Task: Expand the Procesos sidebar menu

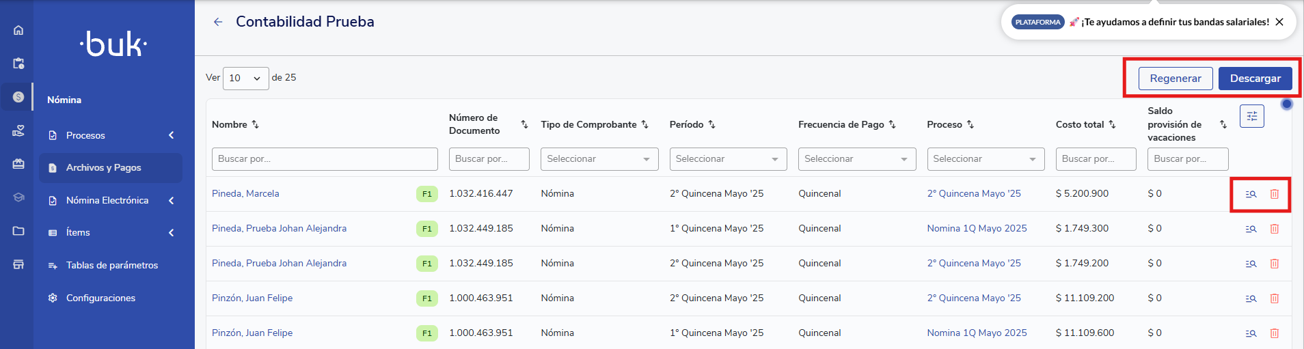Action: [109, 135]
